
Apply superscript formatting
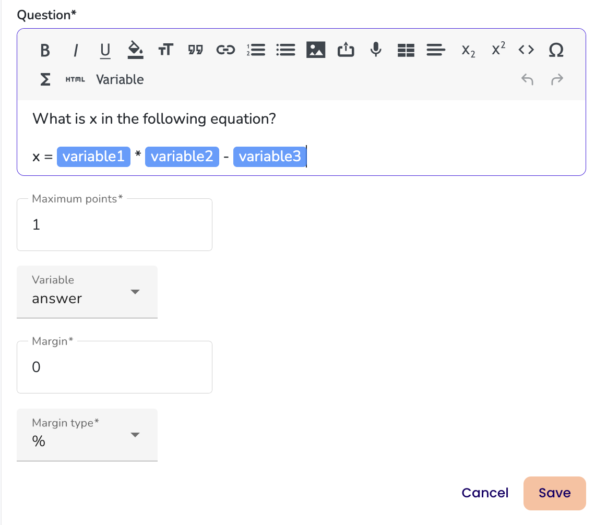pyautogui.click(x=498, y=49)
